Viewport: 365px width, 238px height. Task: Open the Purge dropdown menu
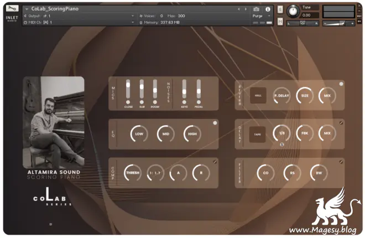tap(261, 16)
